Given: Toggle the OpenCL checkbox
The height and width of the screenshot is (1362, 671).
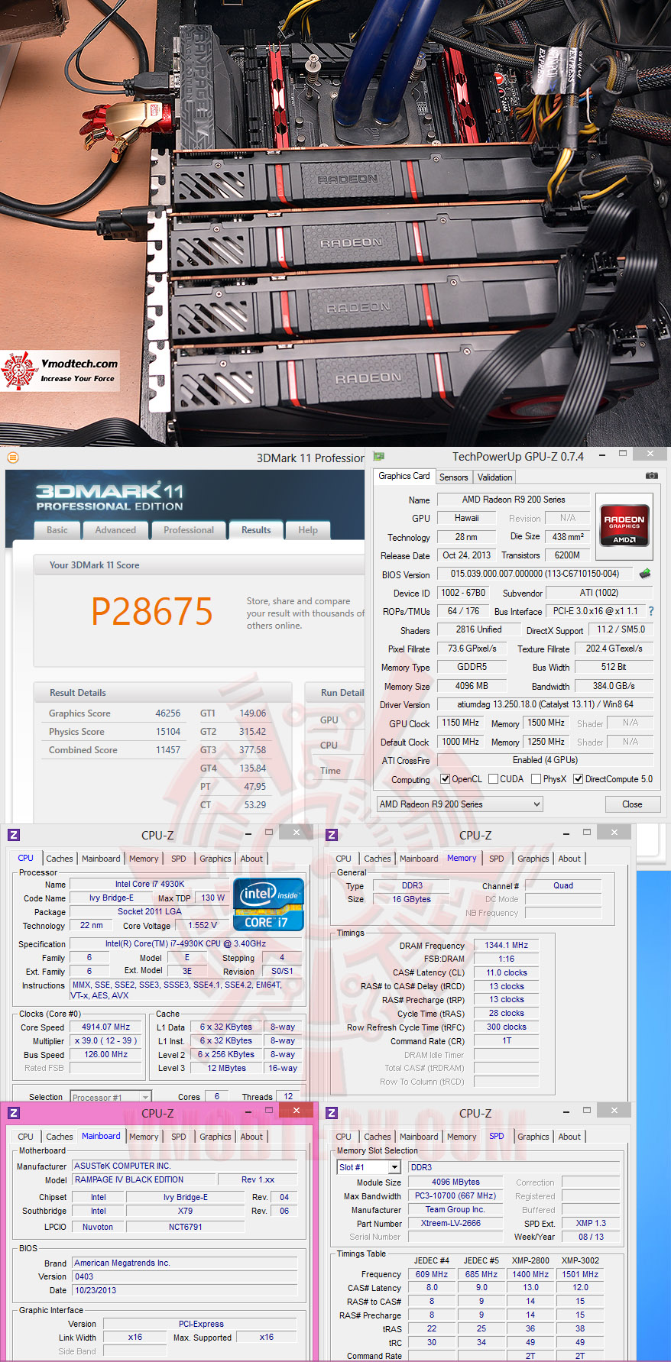Looking at the screenshot, I should (446, 779).
